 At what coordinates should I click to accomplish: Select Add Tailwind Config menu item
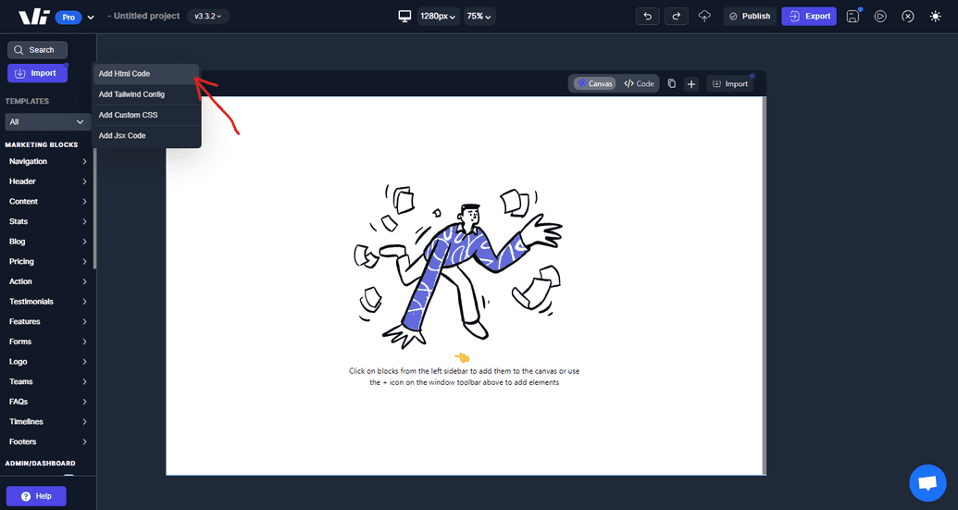[x=146, y=94]
